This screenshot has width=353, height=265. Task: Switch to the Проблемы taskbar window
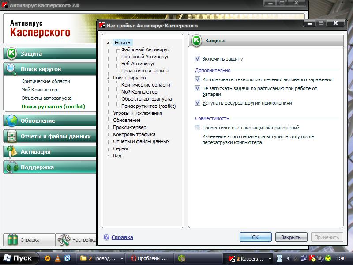[149, 258]
